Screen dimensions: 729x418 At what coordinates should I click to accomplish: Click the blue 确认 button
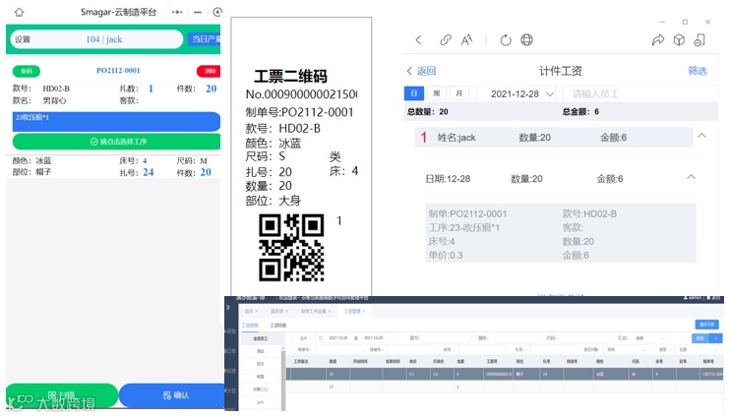(171, 395)
